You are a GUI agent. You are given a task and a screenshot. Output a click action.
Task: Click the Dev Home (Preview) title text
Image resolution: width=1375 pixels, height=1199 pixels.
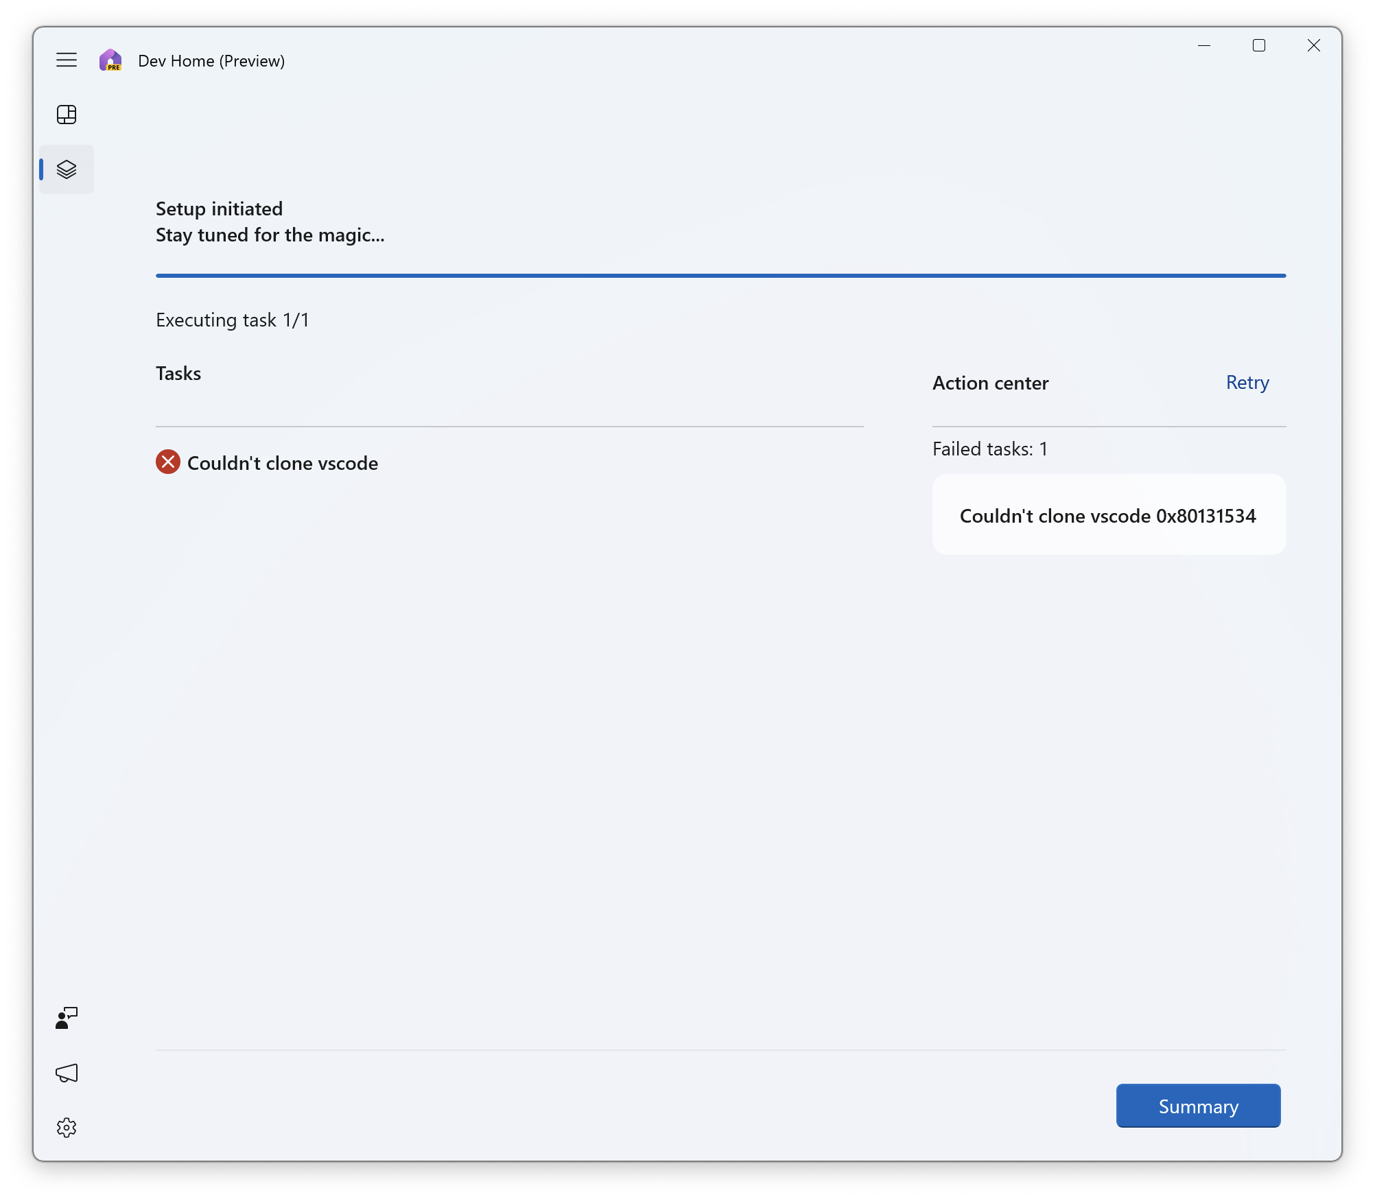point(211,60)
